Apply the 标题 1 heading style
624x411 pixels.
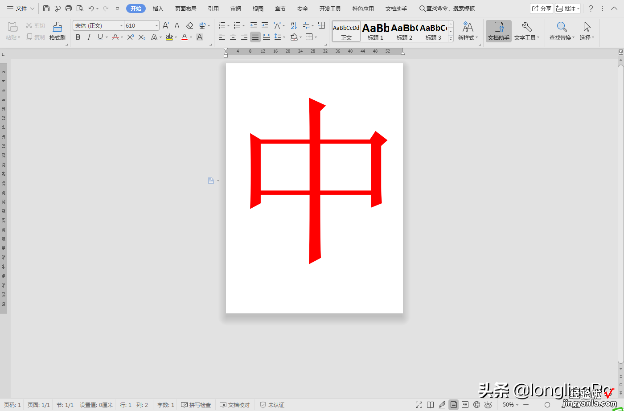click(x=376, y=31)
